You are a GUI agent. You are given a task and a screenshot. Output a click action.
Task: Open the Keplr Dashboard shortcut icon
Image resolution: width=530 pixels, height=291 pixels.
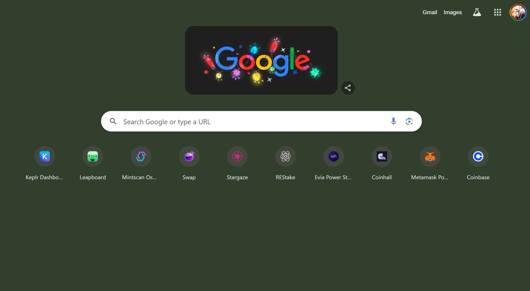tap(45, 157)
